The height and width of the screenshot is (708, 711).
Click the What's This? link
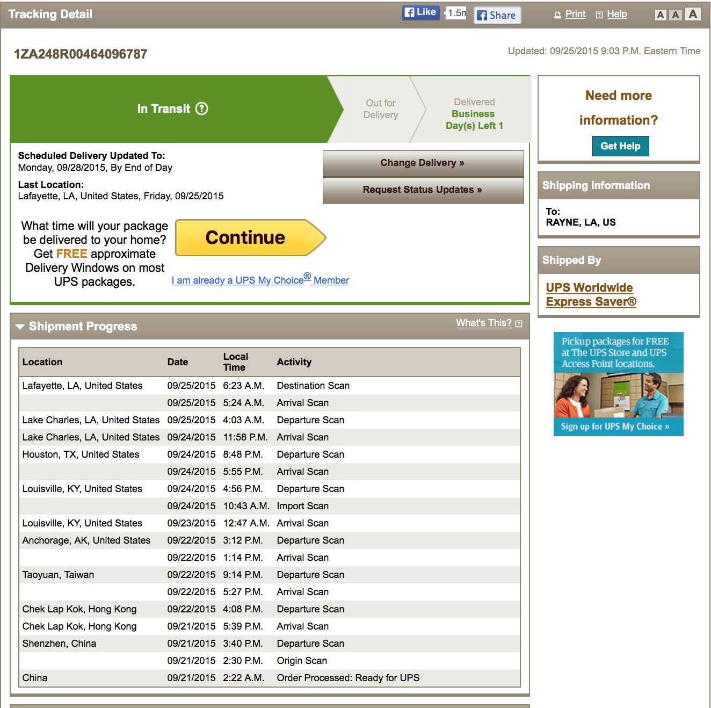pos(484,323)
